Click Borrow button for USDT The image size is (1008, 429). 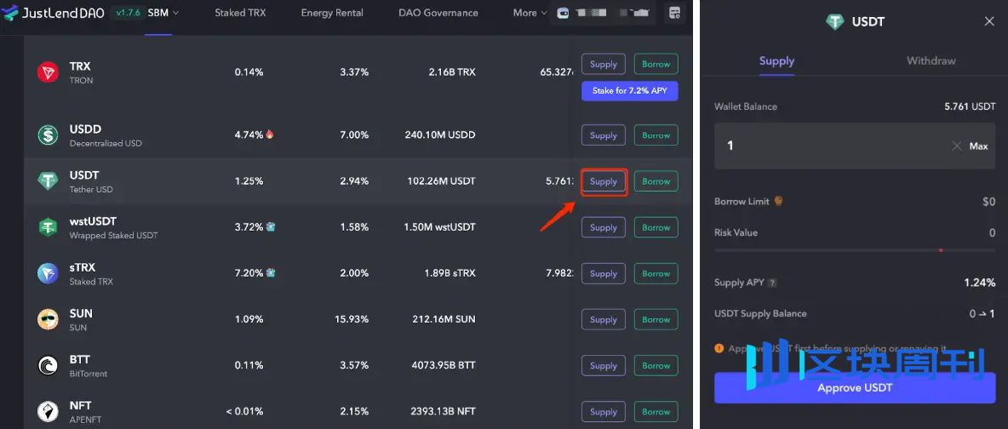click(656, 181)
